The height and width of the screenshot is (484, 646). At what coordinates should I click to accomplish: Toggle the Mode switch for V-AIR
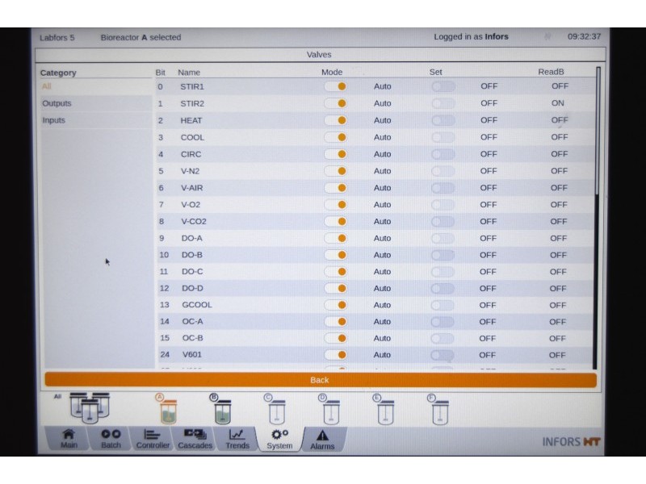(335, 188)
